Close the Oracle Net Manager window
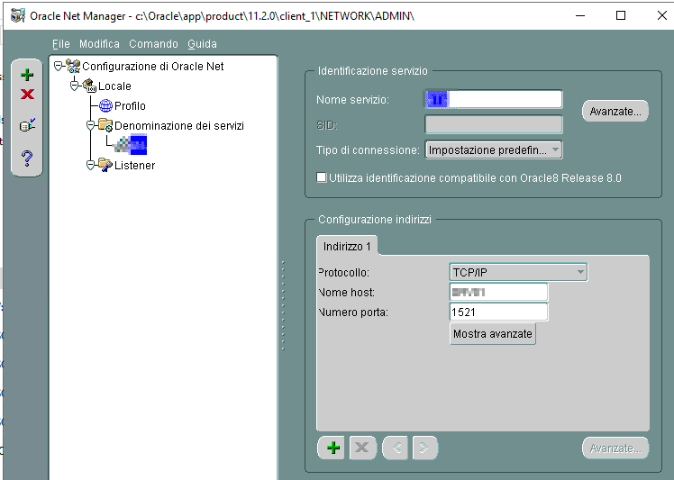 [661, 16]
